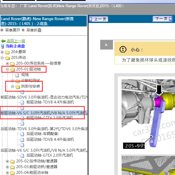Click document icon for 前驱动轴-GTDi 2.0升汽油机
175x175 pixels.
pyautogui.click(x=22, y=118)
